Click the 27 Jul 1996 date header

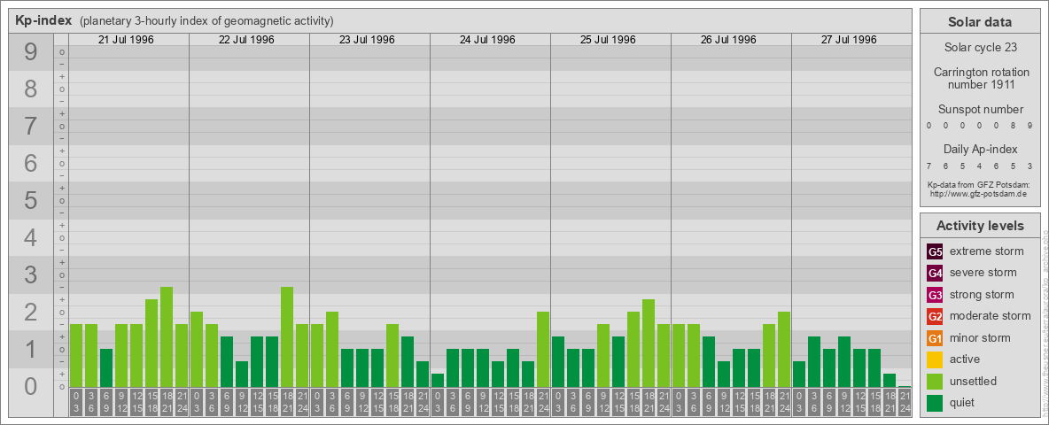(848, 40)
